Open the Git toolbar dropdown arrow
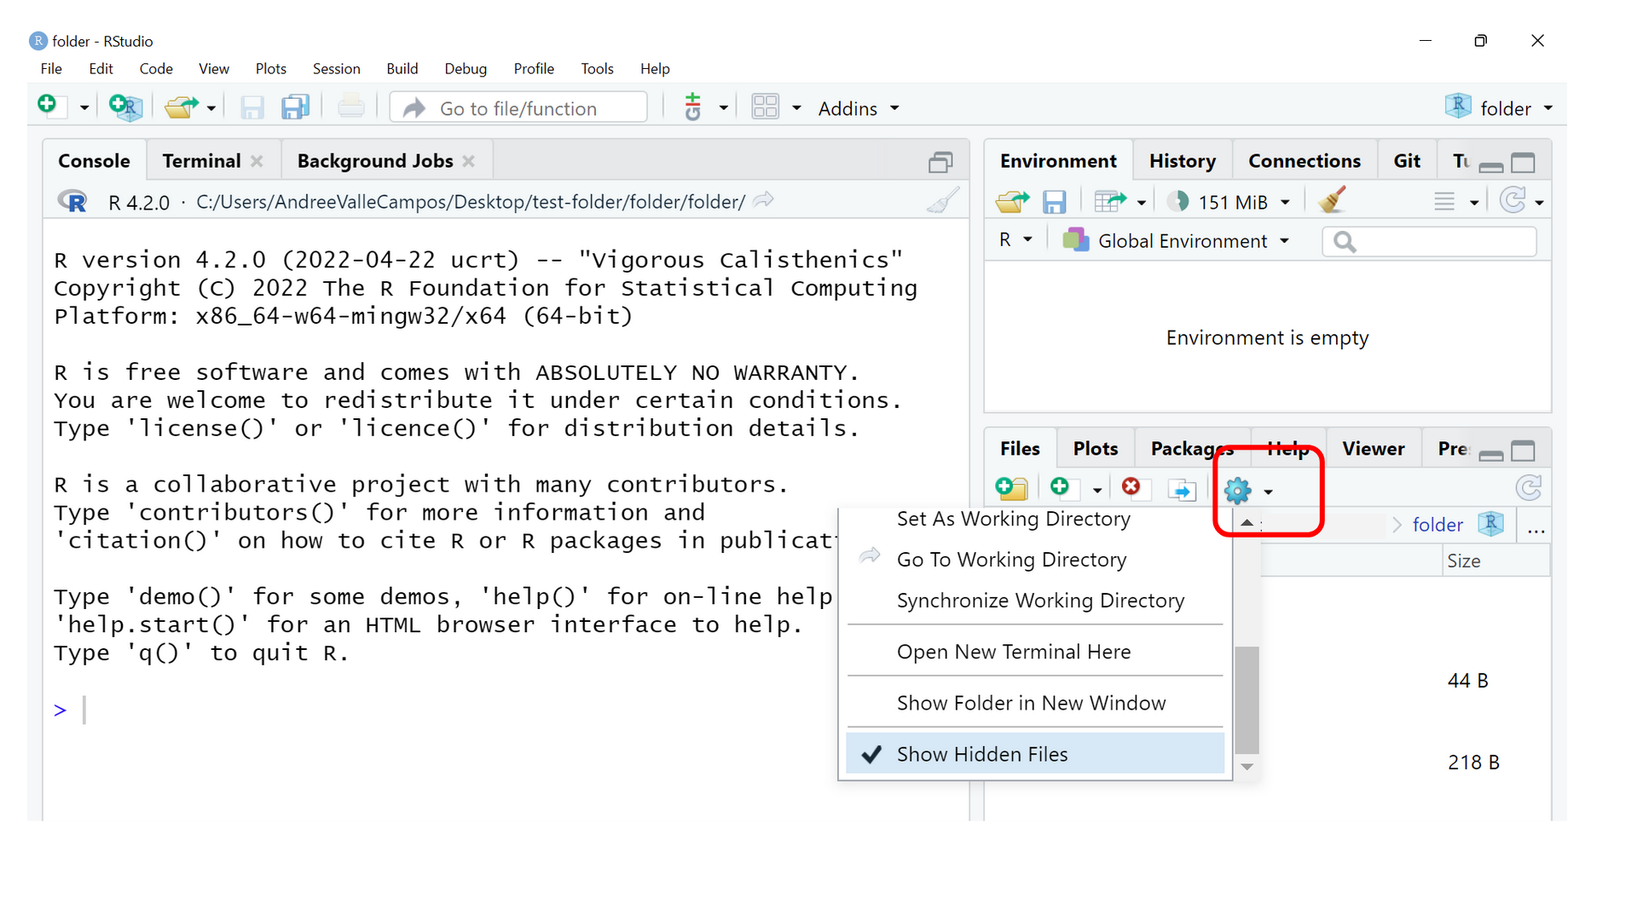This screenshot has width=1637, height=920. 723,108
